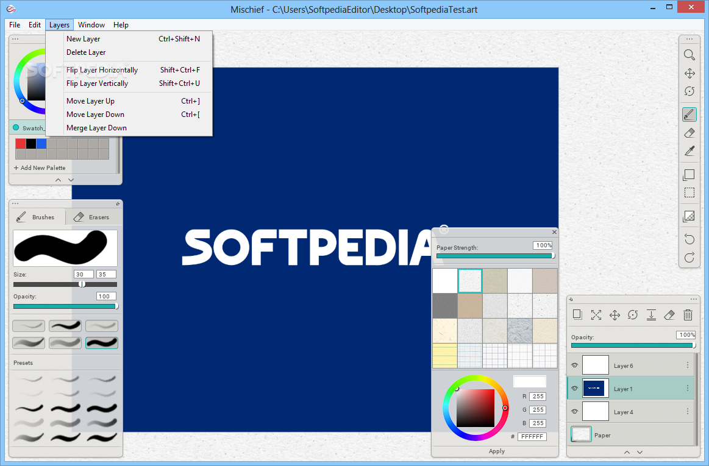Image resolution: width=709 pixels, height=466 pixels.
Task: Open the Layer 4 options dots
Action: 688,411
